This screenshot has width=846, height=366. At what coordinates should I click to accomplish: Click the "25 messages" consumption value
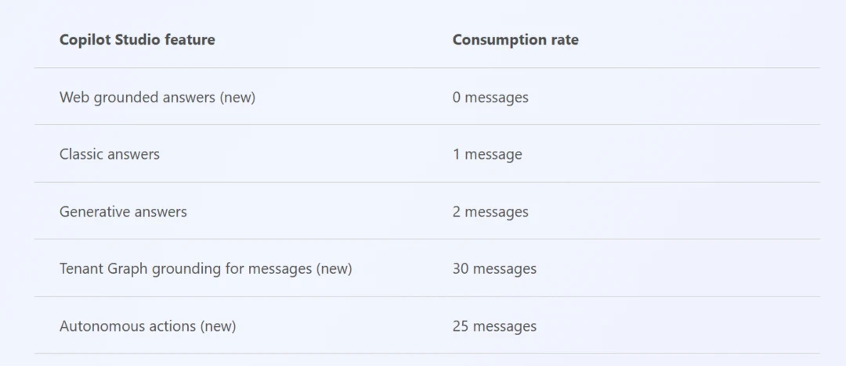pos(494,326)
